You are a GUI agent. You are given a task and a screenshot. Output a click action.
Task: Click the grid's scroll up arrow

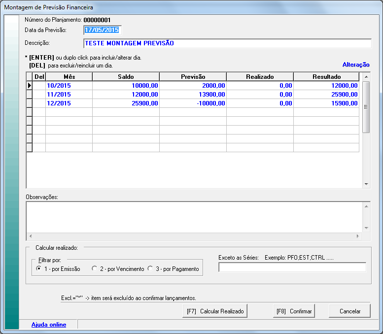point(366,77)
